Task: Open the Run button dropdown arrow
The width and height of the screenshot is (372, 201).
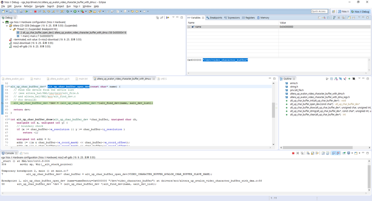Action: tap(78, 12)
